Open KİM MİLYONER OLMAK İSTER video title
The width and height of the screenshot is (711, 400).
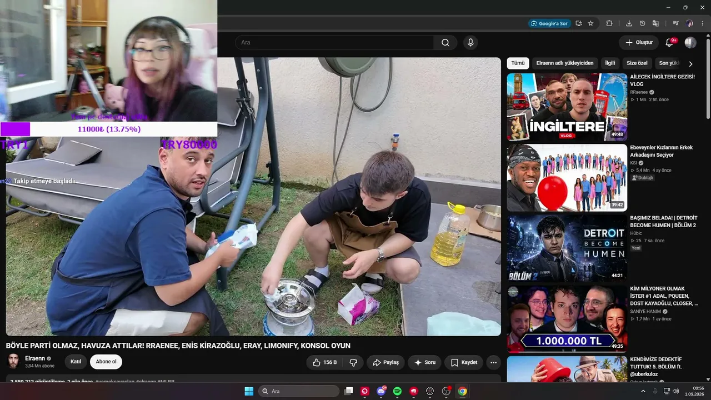pos(664,296)
